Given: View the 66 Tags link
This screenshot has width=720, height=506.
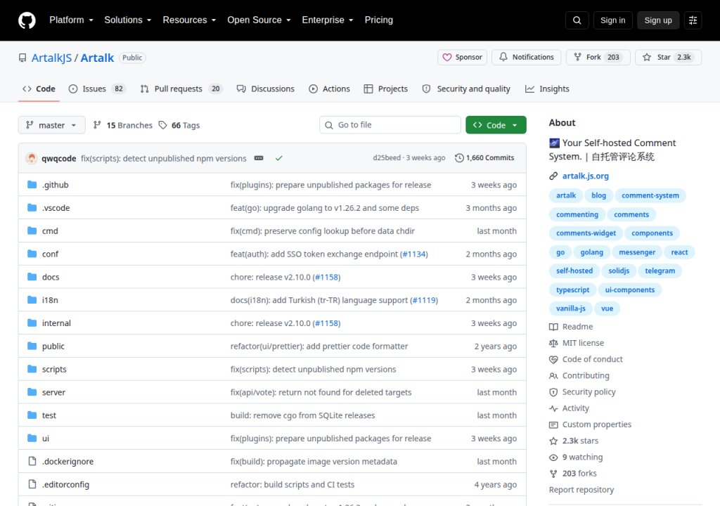Looking at the screenshot, I should coord(179,125).
